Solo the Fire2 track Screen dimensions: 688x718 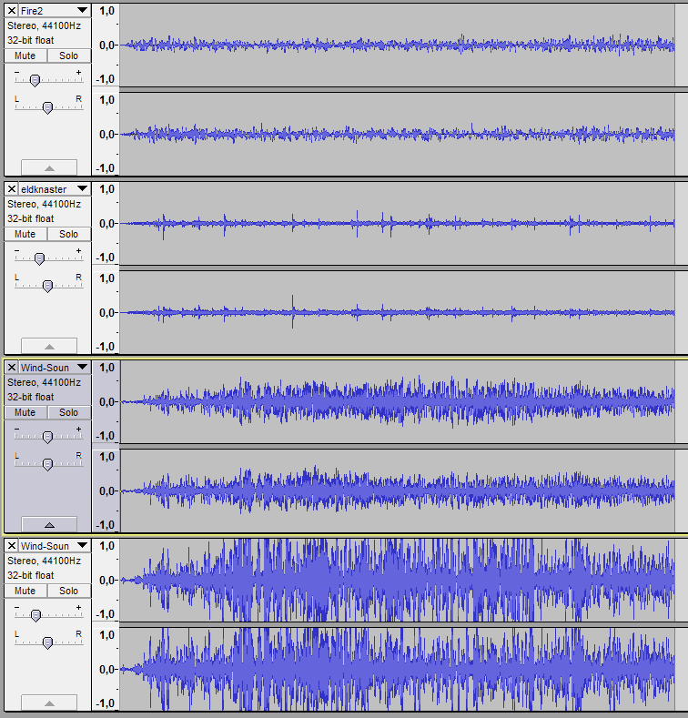pos(69,56)
